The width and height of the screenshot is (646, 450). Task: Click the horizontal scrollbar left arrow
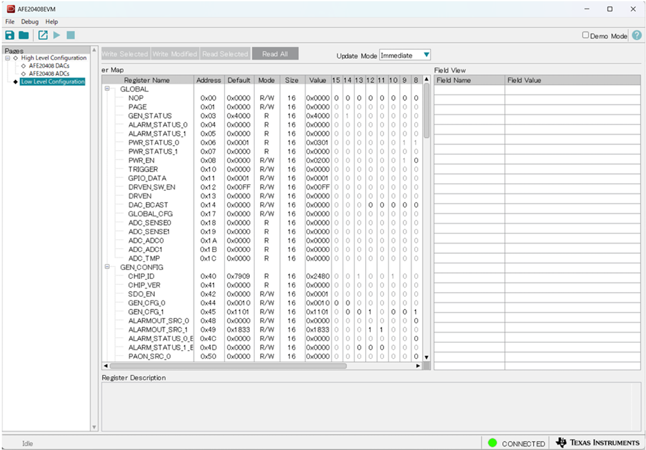[x=105, y=366]
